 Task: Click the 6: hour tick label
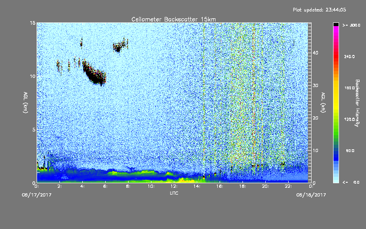click(105, 186)
